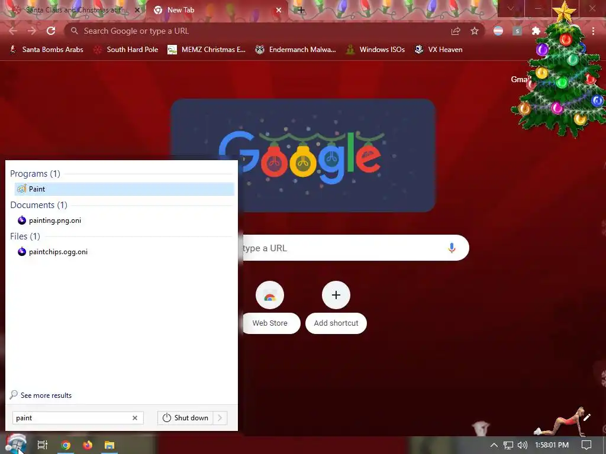Viewport: 606px width, 454px height.
Task: Open Task View on the taskbar
Action: coord(43,445)
